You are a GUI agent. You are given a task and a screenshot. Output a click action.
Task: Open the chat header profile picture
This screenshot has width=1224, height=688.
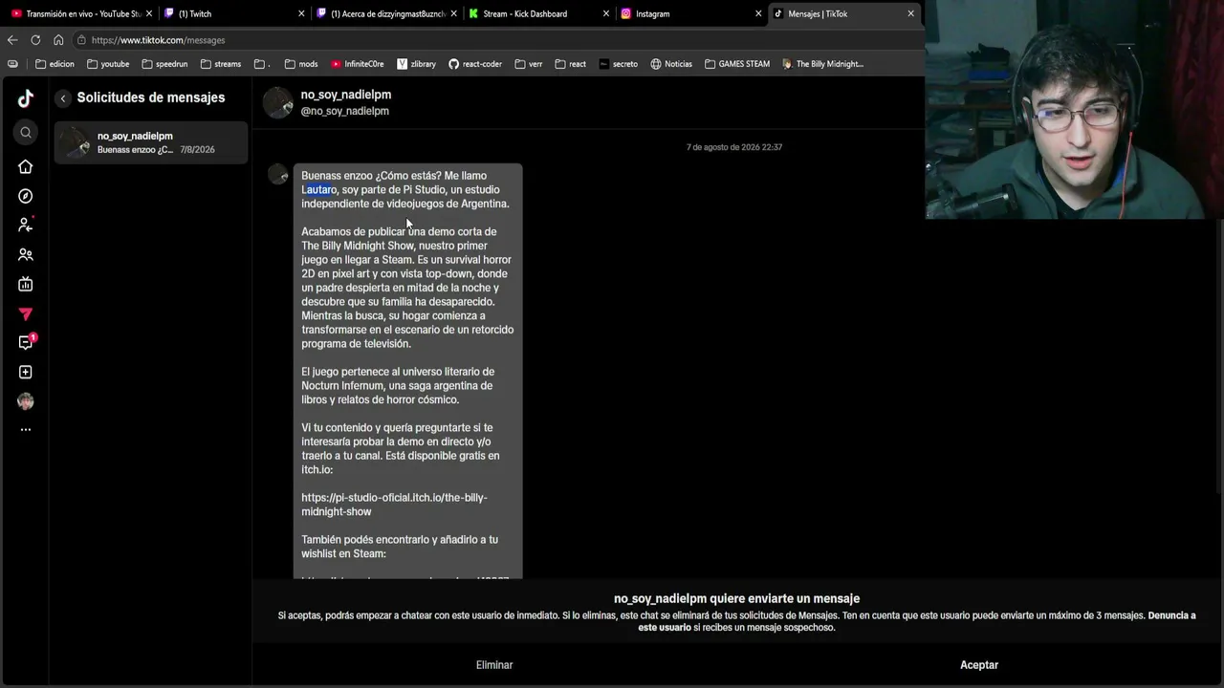click(278, 102)
